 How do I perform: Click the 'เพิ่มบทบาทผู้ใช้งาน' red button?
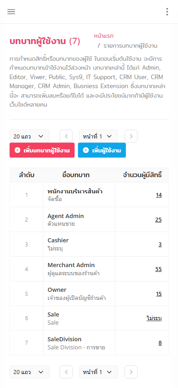42,150
